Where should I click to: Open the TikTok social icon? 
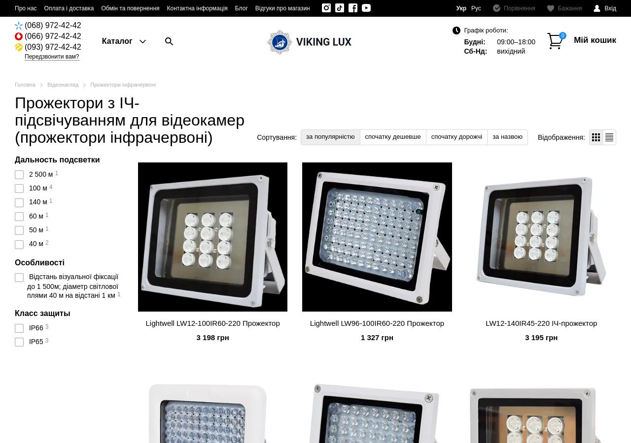point(340,8)
